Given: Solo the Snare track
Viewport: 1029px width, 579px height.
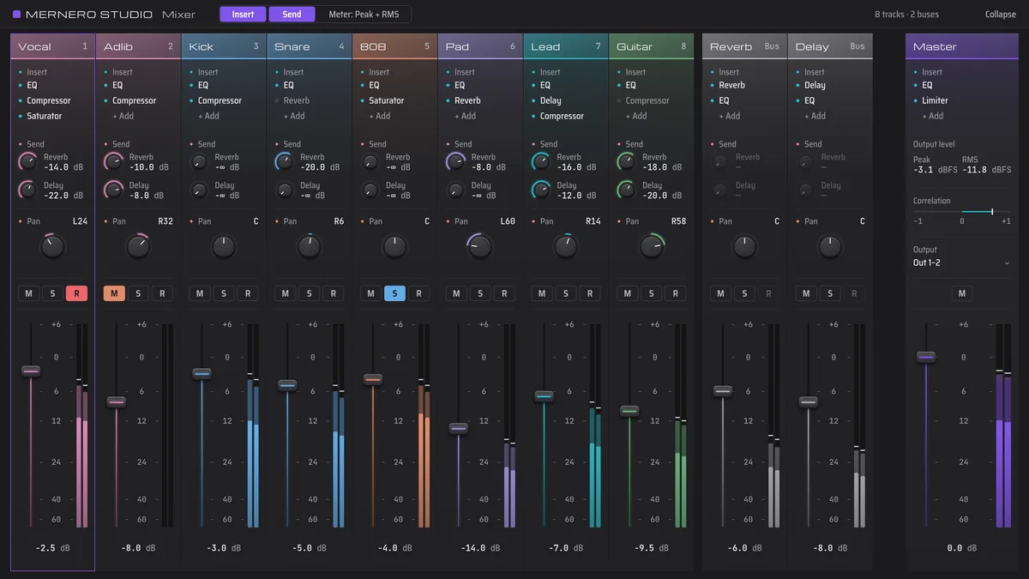Looking at the screenshot, I should point(309,293).
